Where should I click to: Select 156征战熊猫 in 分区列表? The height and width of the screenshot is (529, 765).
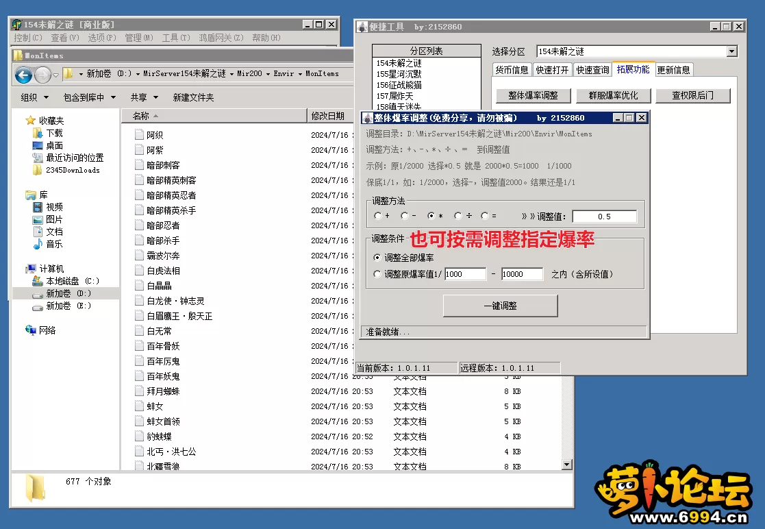coord(399,84)
